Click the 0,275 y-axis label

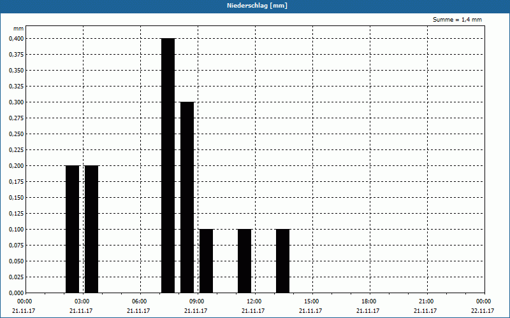17,118
